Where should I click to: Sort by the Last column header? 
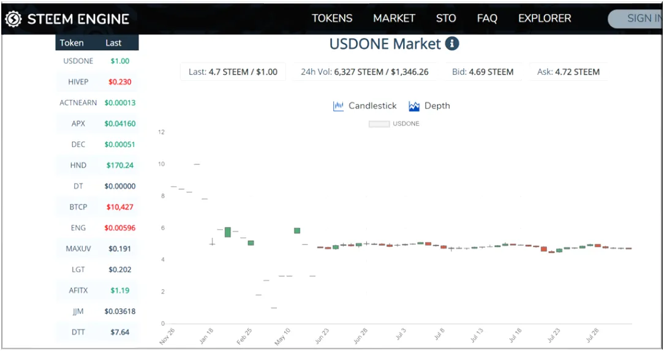113,43
